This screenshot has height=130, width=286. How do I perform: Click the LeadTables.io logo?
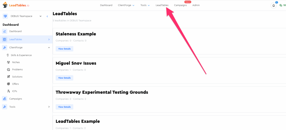[16, 5]
